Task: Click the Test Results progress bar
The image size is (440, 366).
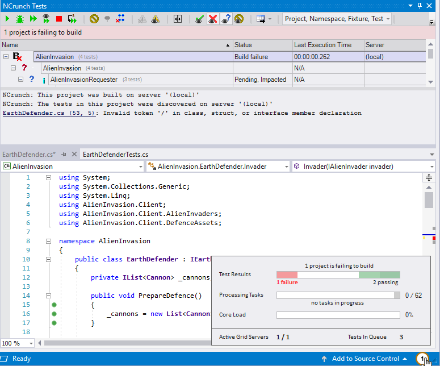Action: 338,274
